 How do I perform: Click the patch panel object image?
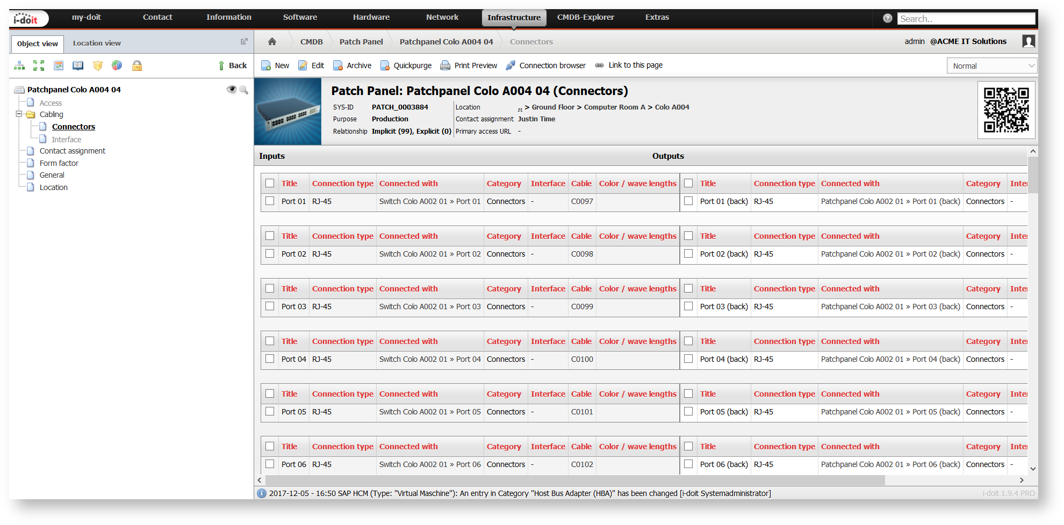[288, 112]
